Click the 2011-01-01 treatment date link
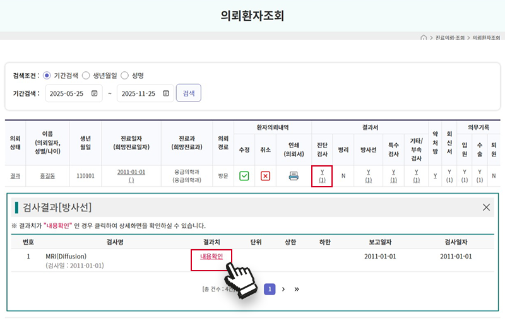 pyautogui.click(x=131, y=172)
